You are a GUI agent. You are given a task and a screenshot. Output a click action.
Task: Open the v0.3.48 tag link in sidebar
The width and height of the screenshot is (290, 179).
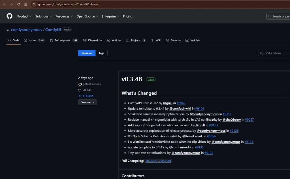(87, 90)
